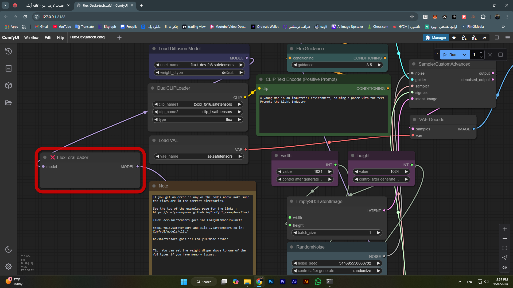The image size is (513, 288).
Task: Open the queue history sidebar icon
Action: (x=9, y=51)
